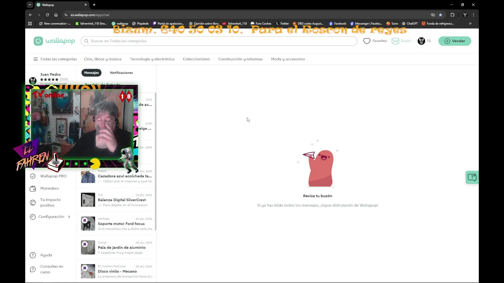Image resolution: width=504 pixels, height=283 pixels.
Task: Click browser Back arrow
Action: pyautogui.click(x=31, y=15)
